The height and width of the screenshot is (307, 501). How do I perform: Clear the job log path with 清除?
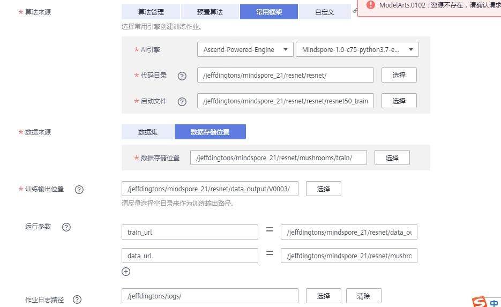pyautogui.click(x=364, y=296)
